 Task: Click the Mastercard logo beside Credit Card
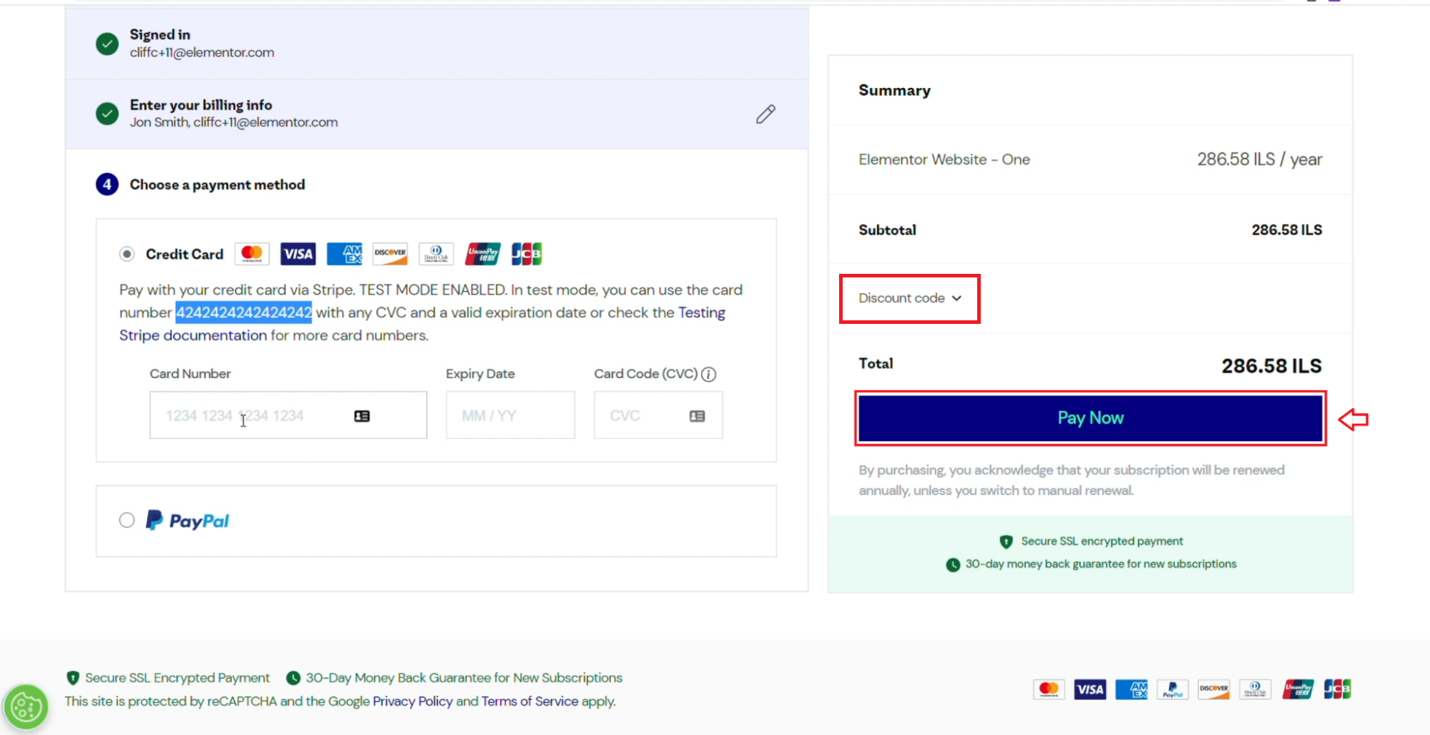coord(252,254)
